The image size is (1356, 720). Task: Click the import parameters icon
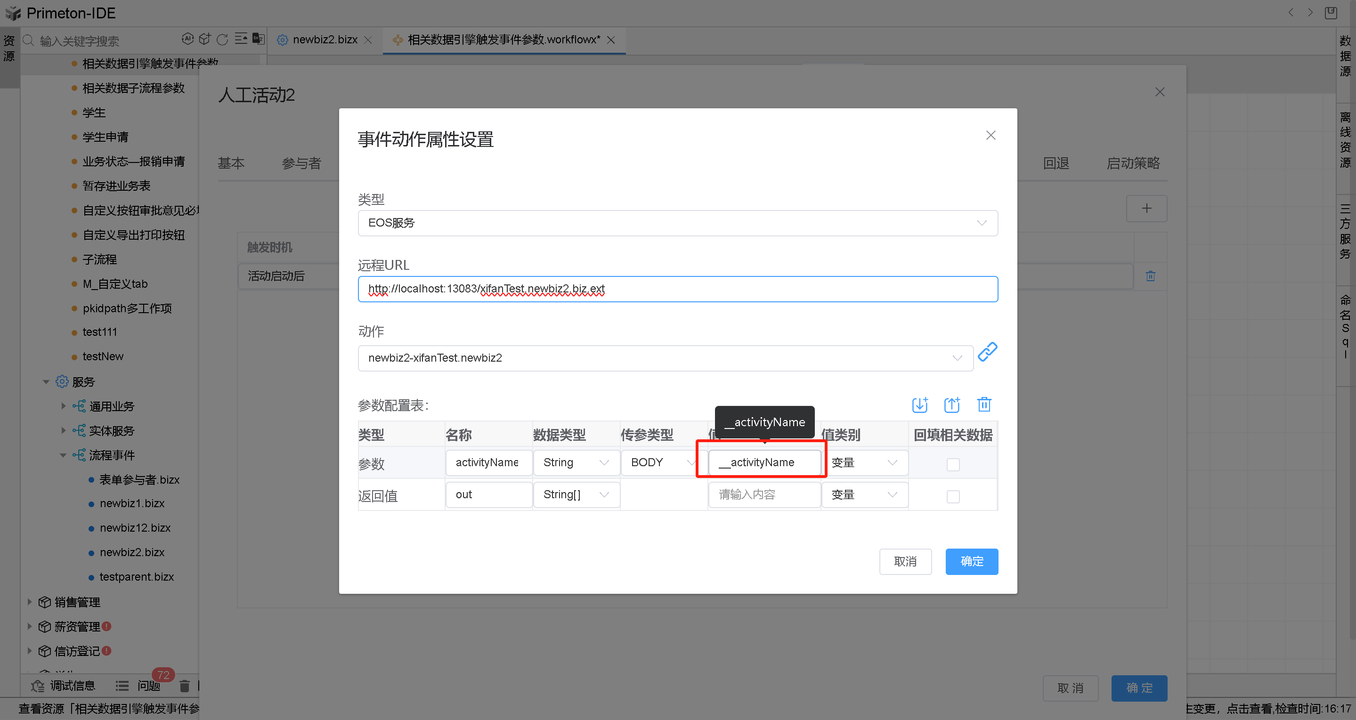point(919,405)
